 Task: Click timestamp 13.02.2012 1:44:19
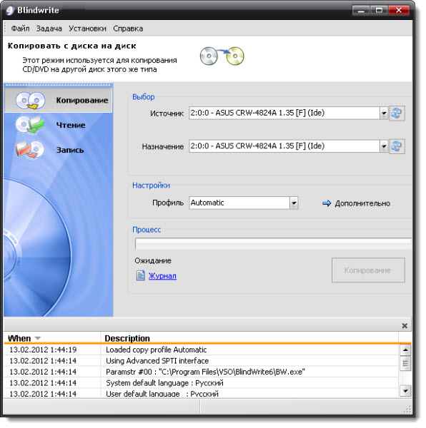pyautogui.click(x=43, y=350)
